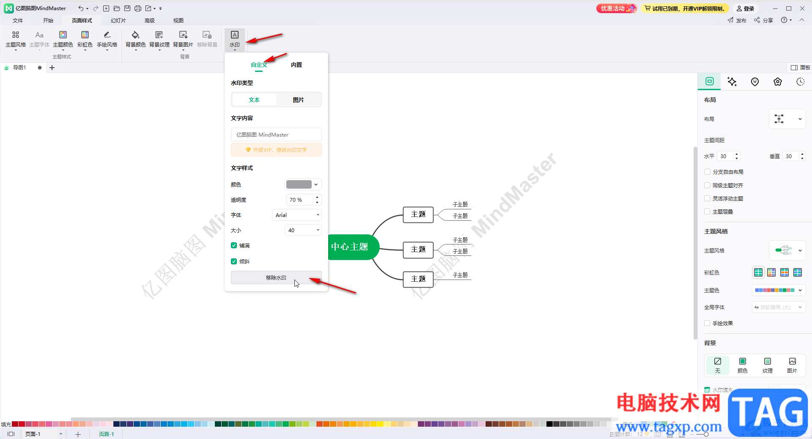Image resolution: width=812 pixels, height=439 pixels.
Task: Select the 图片 watermark type
Action: coord(299,100)
